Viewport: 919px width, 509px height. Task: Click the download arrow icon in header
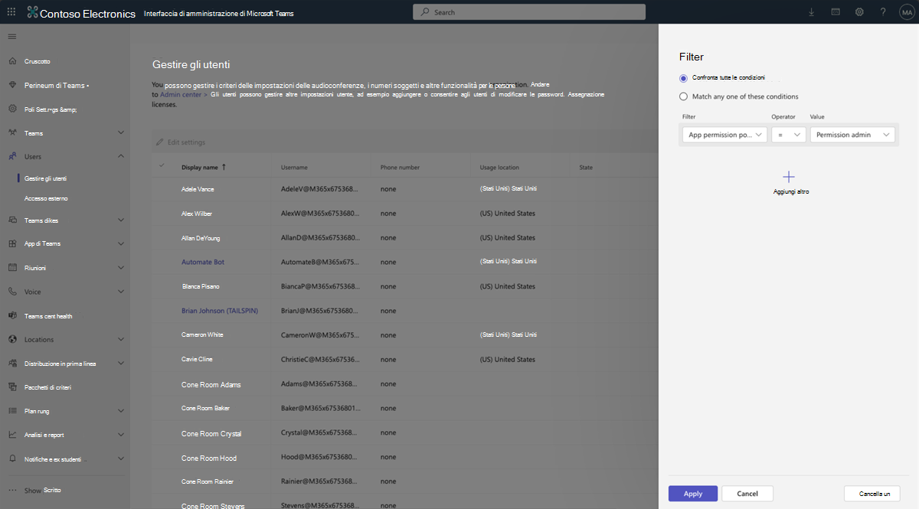pyautogui.click(x=812, y=12)
